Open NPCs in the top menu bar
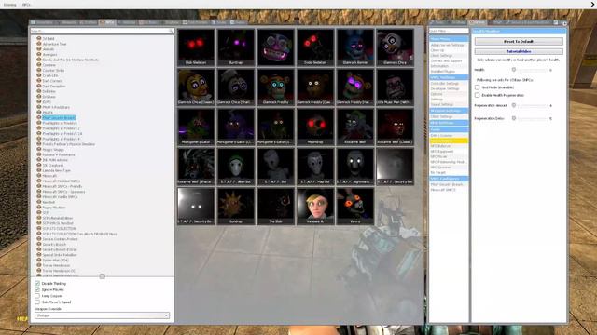The height and width of the screenshot is (335, 597). coord(26,5)
